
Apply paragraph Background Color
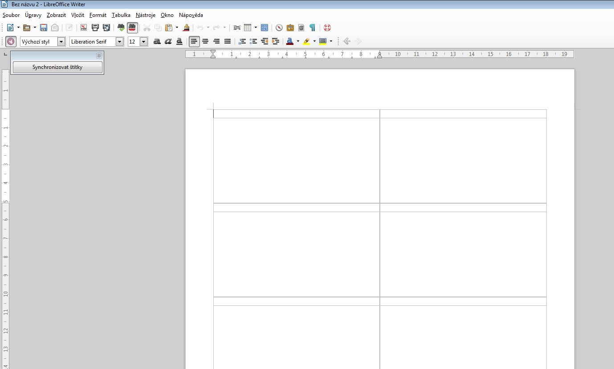[x=323, y=41]
